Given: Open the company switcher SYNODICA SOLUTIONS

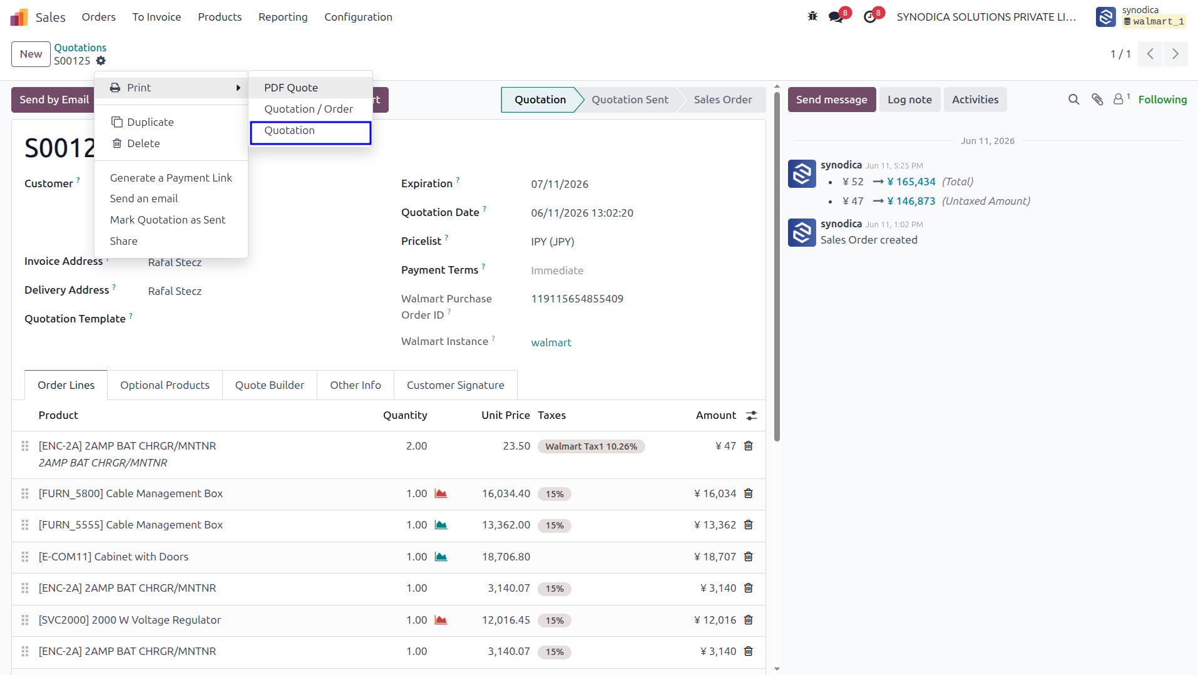Looking at the screenshot, I should tap(986, 17).
